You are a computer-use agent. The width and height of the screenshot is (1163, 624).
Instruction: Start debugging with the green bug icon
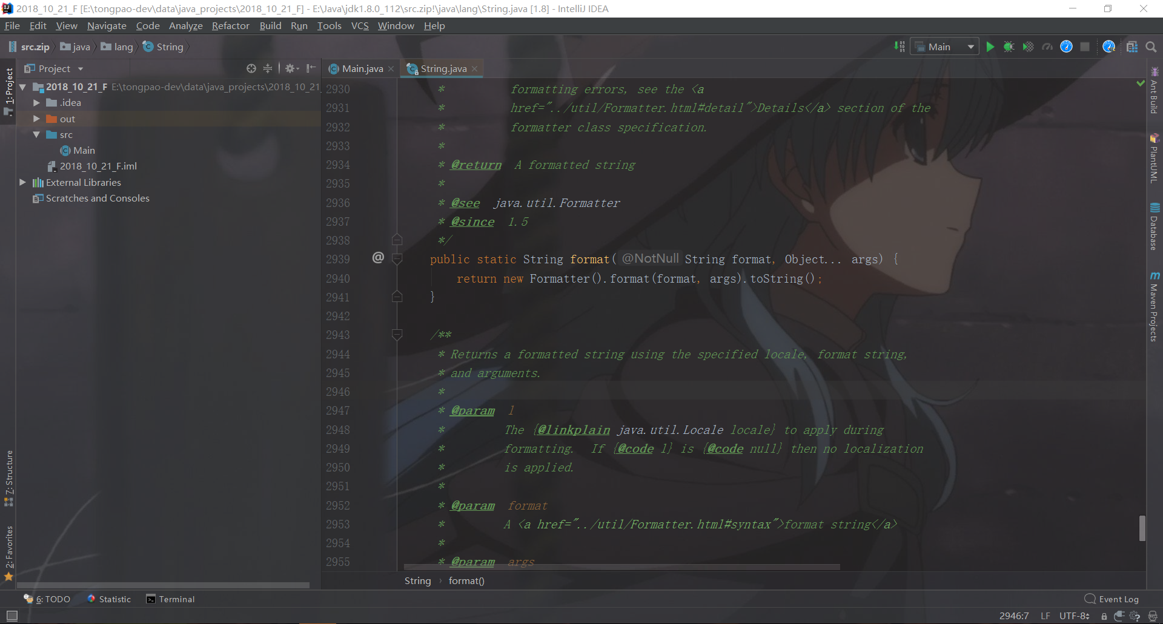(1009, 47)
